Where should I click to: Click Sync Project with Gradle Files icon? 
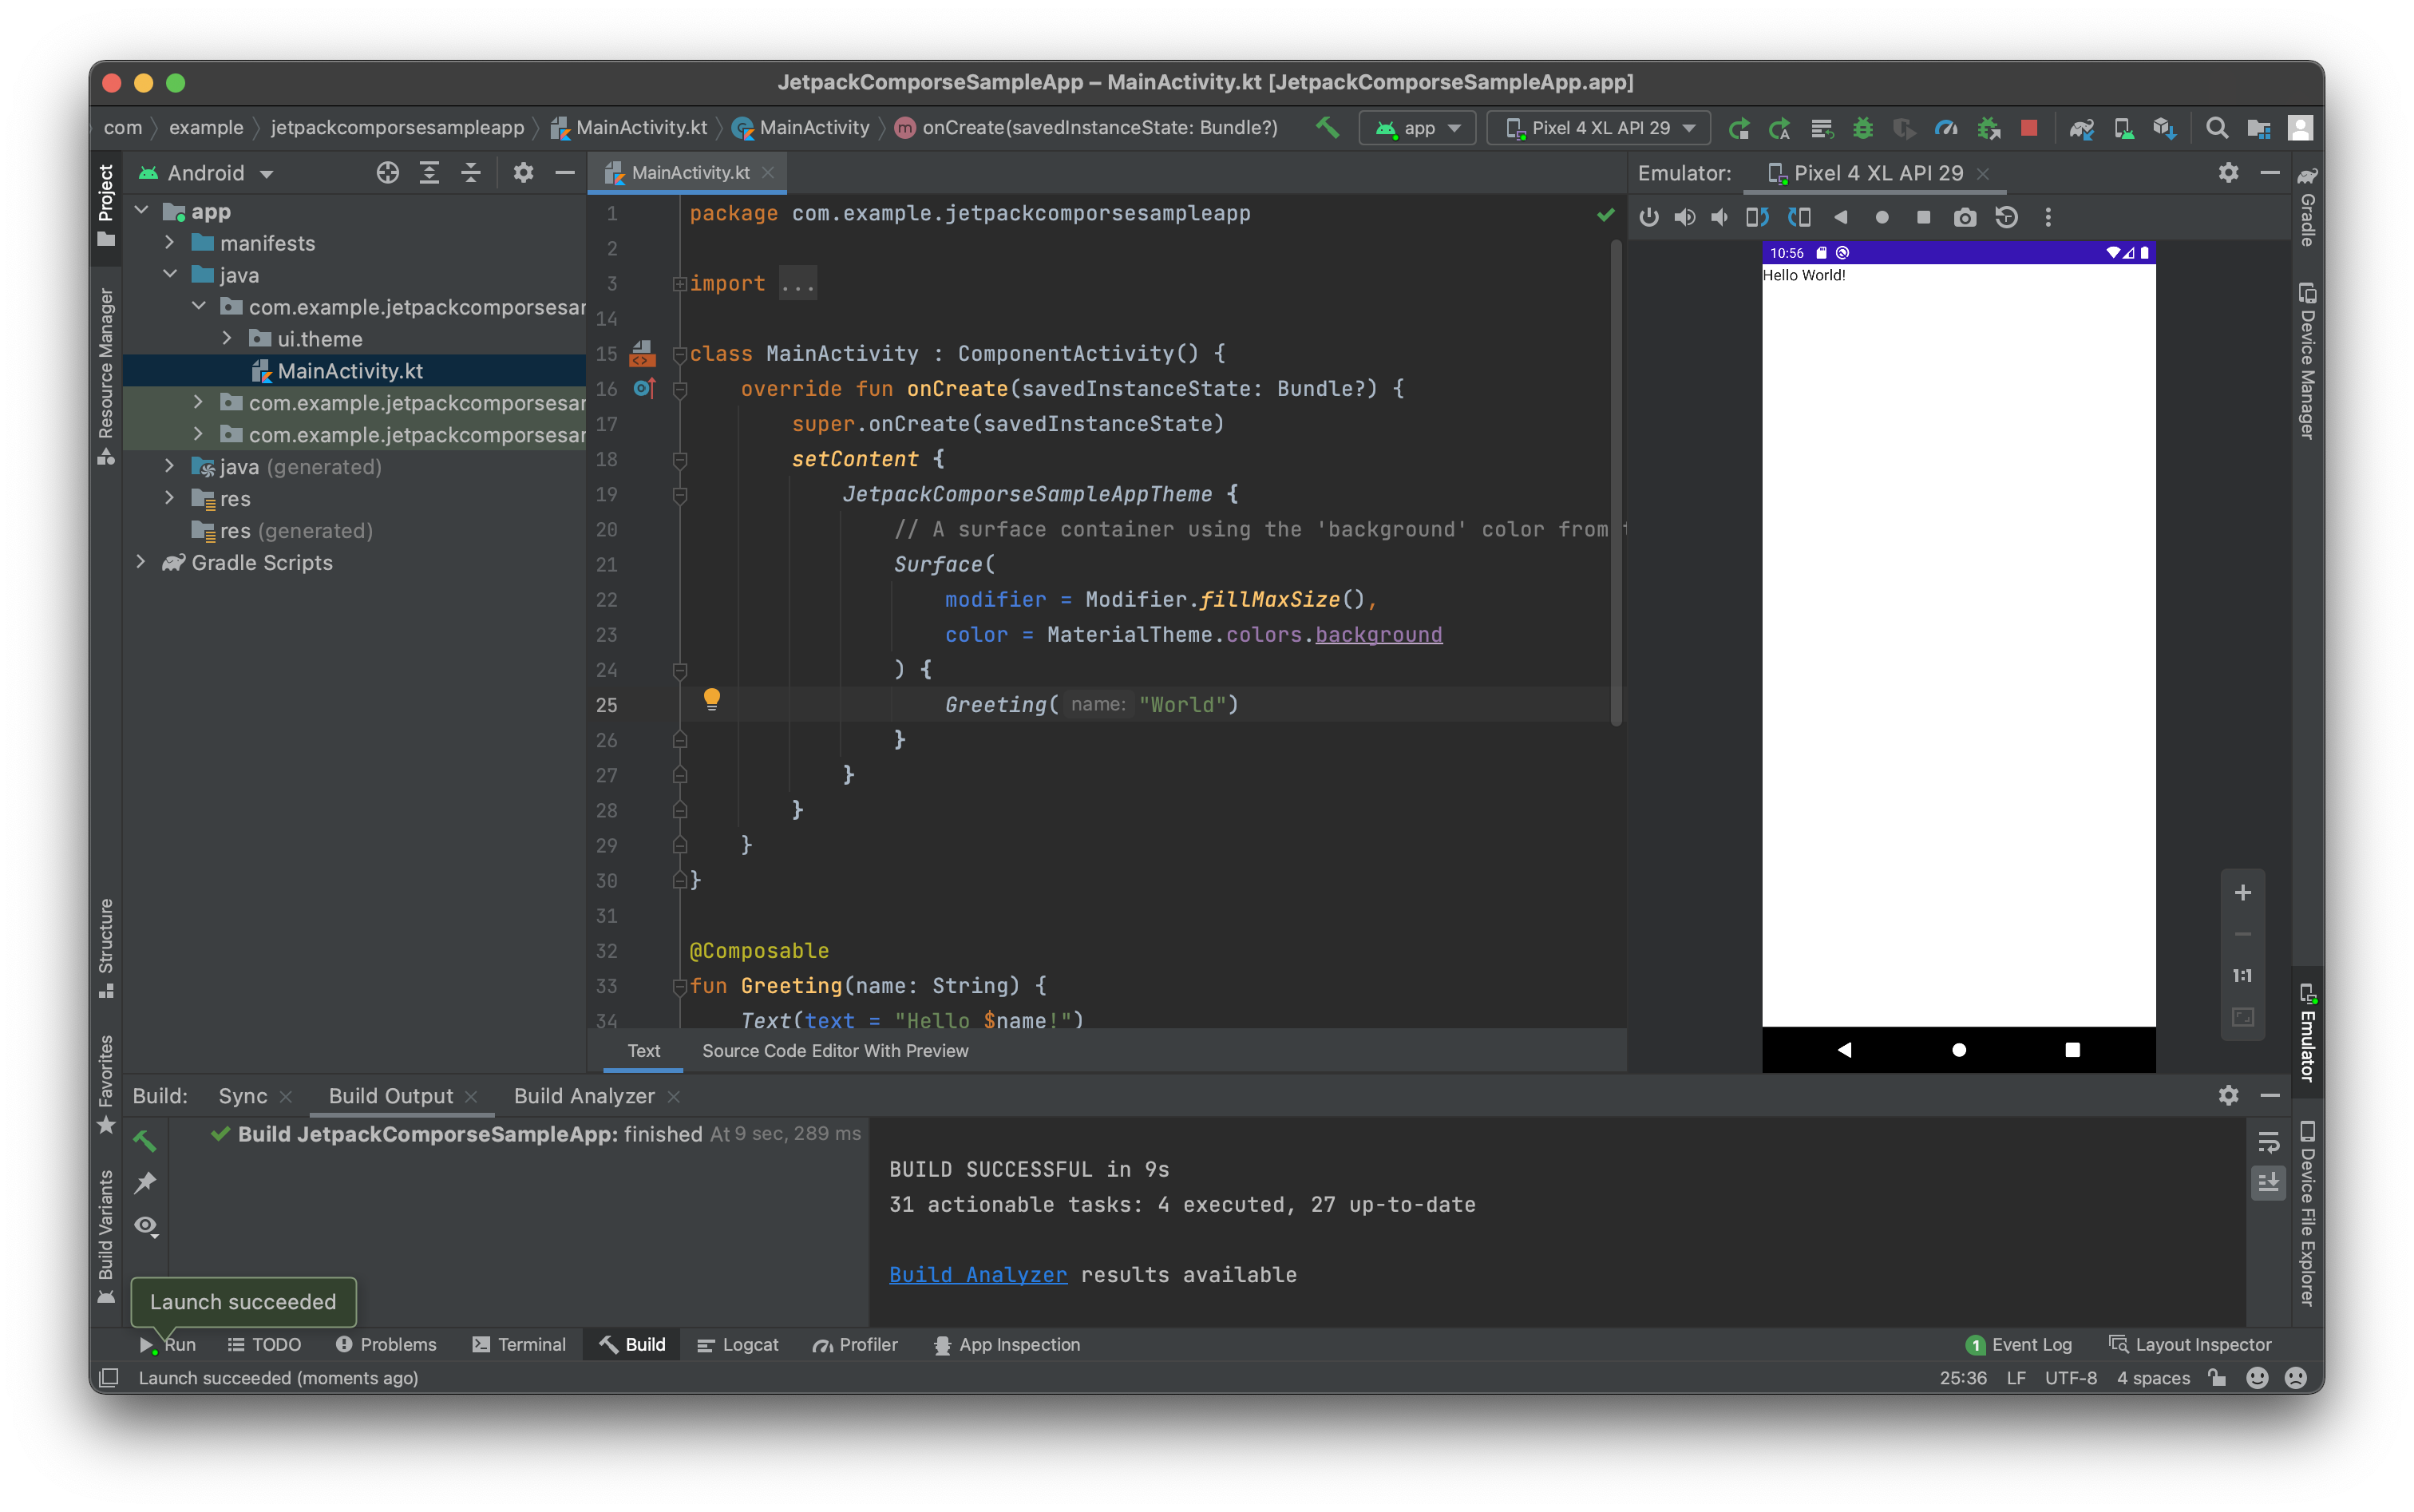[x=2082, y=128]
